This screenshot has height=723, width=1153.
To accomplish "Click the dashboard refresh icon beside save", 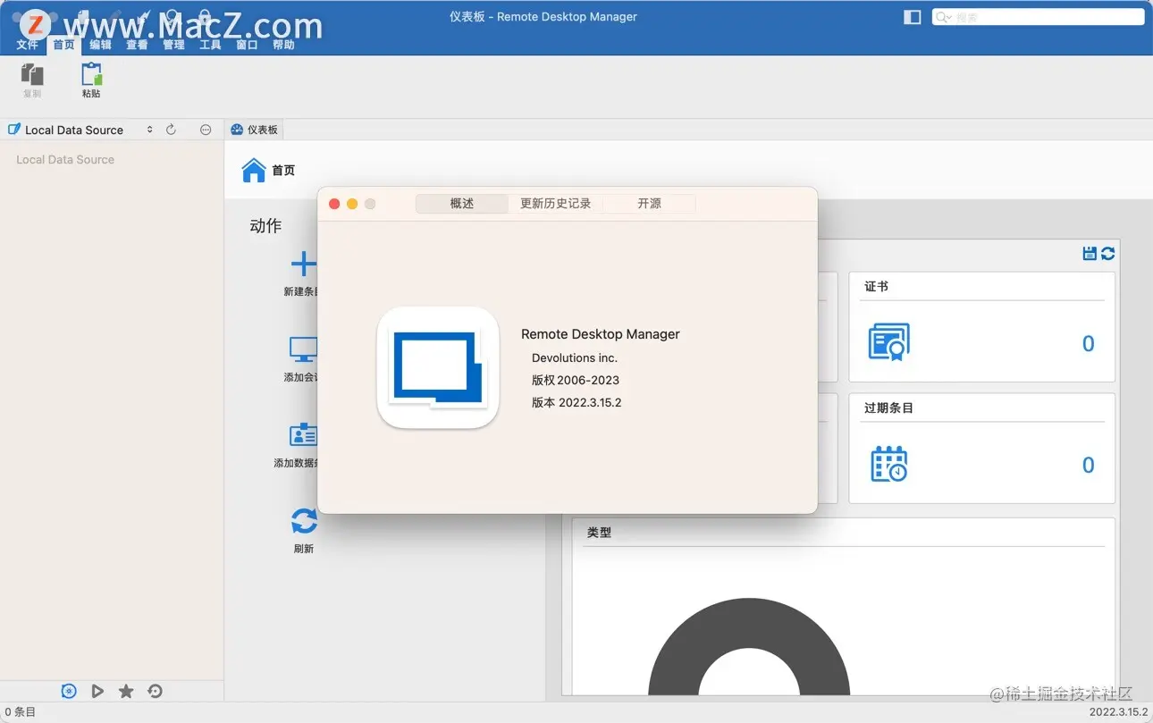I will pos(1108,254).
